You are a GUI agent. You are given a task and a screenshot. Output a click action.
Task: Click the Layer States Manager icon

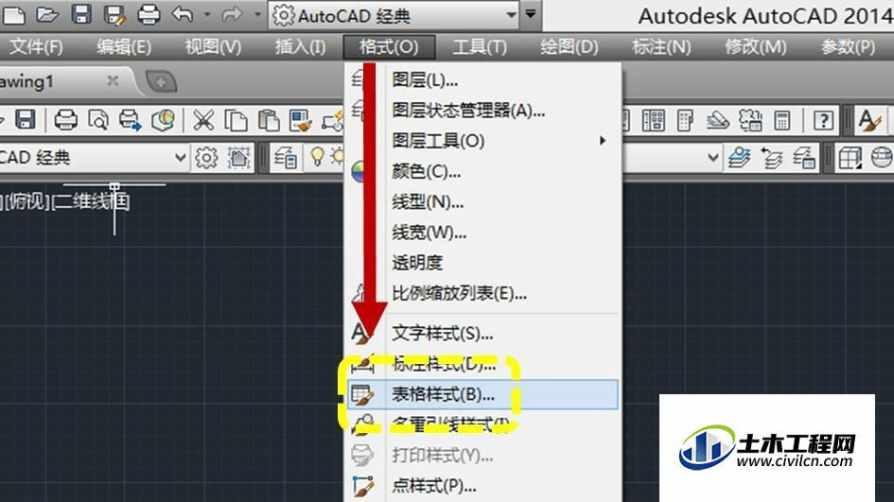point(804,158)
